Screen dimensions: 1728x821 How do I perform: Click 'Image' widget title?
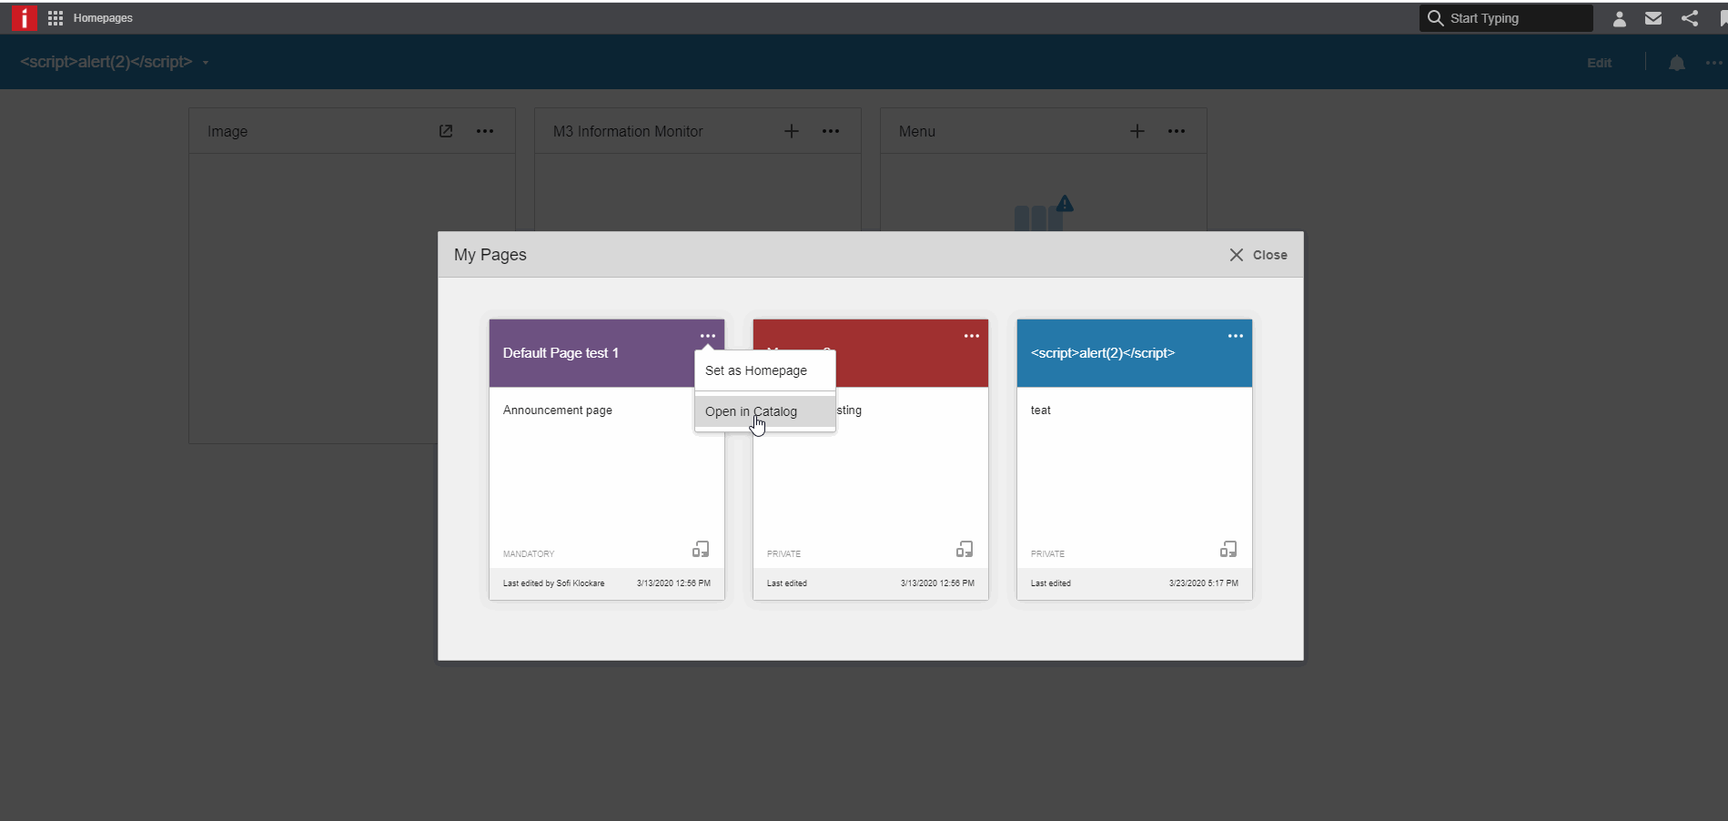(x=227, y=131)
